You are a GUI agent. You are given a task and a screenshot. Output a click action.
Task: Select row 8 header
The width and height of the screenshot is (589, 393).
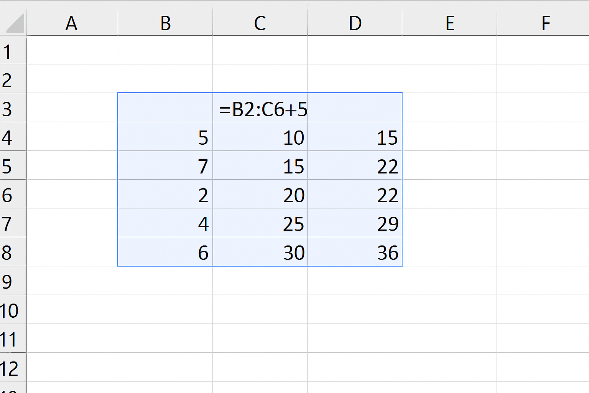pyautogui.click(x=13, y=252)
